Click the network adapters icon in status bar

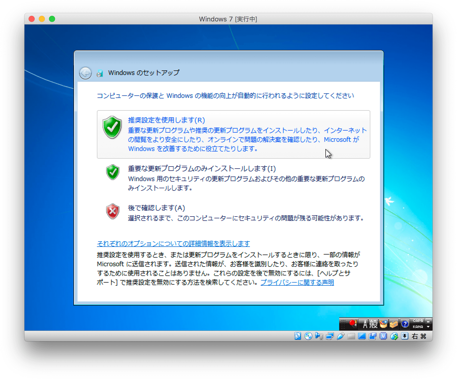pyautogui.click(x=330, y=336)
